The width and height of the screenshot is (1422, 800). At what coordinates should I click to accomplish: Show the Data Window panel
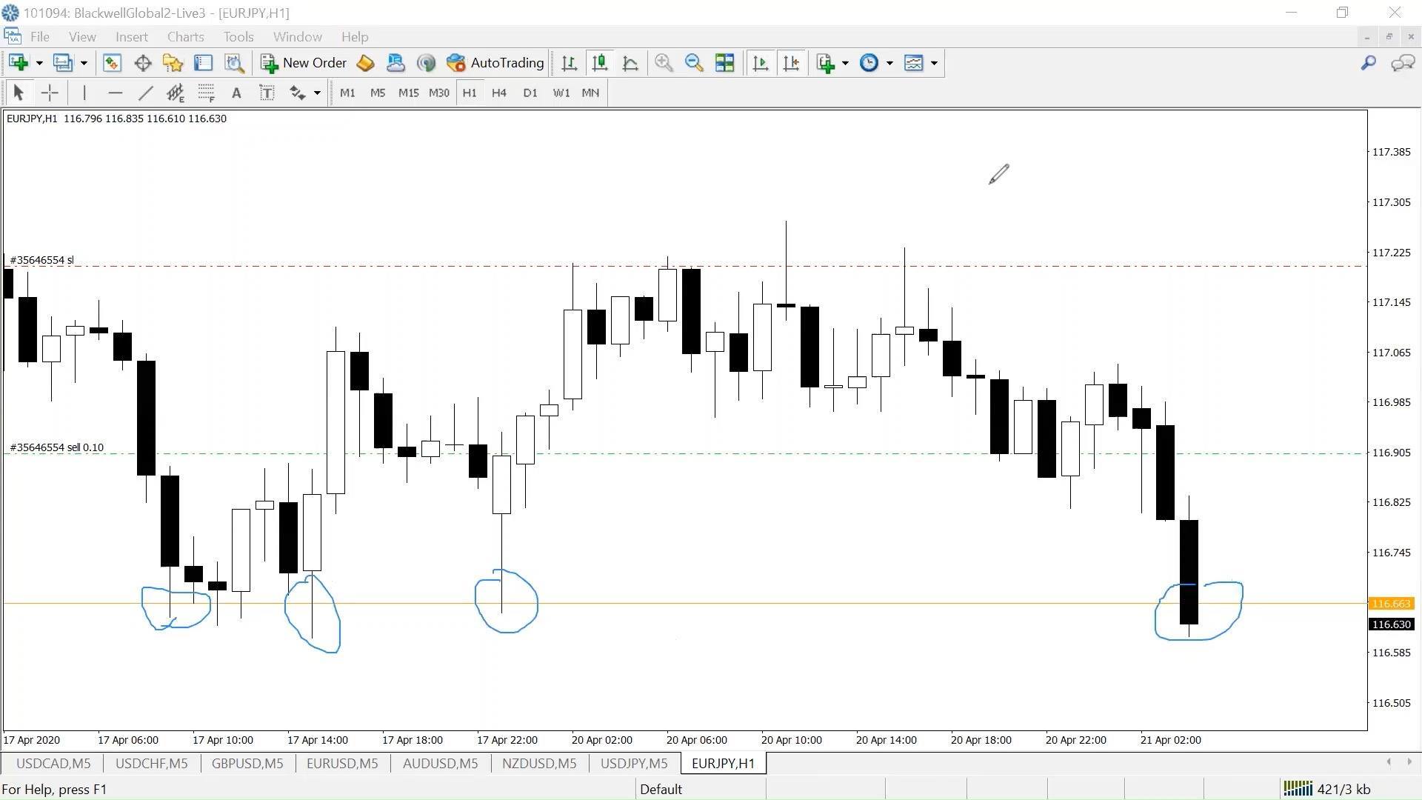click(x=143, y=63)
